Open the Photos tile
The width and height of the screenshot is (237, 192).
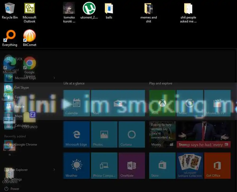104,134
